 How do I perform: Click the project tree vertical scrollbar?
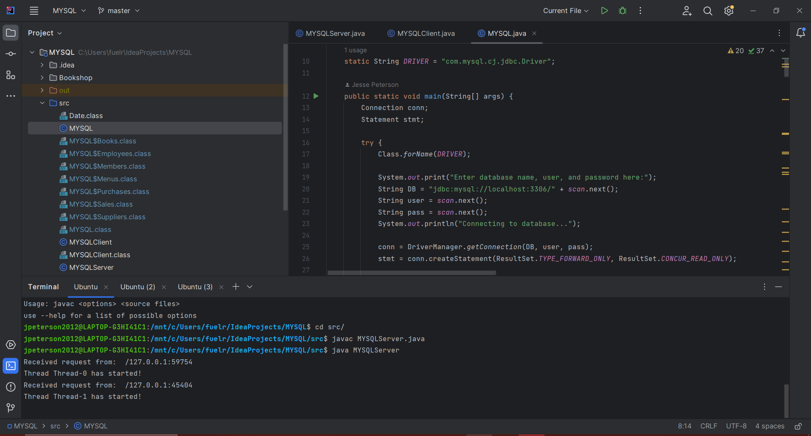click(286, 126)
